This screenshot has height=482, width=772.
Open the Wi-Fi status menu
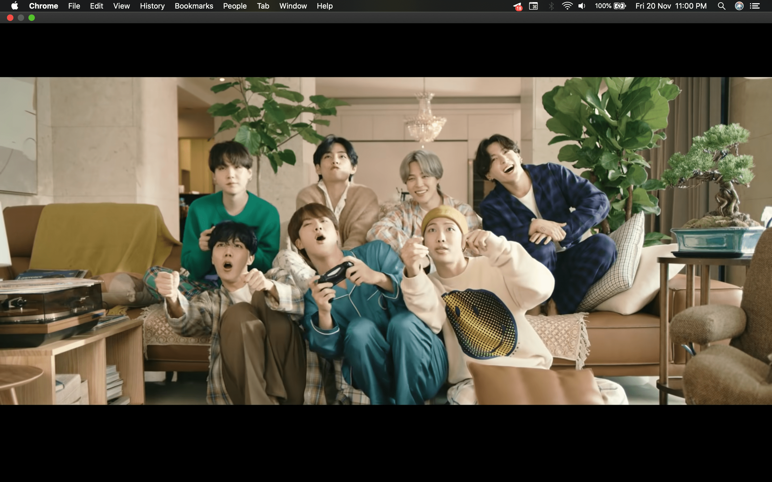tap(567, 6)
